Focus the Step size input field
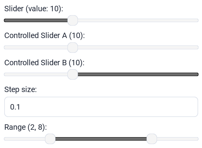This screenshot has height=148, width=202. tap(101, 107)
